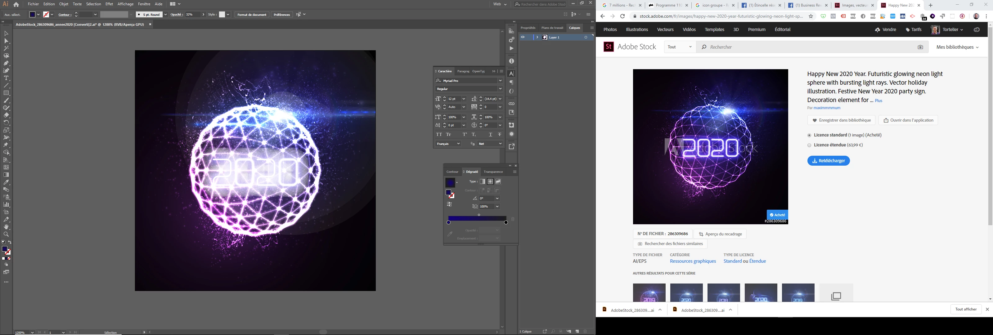Select the Zoom tool

(x=6, y=234)
